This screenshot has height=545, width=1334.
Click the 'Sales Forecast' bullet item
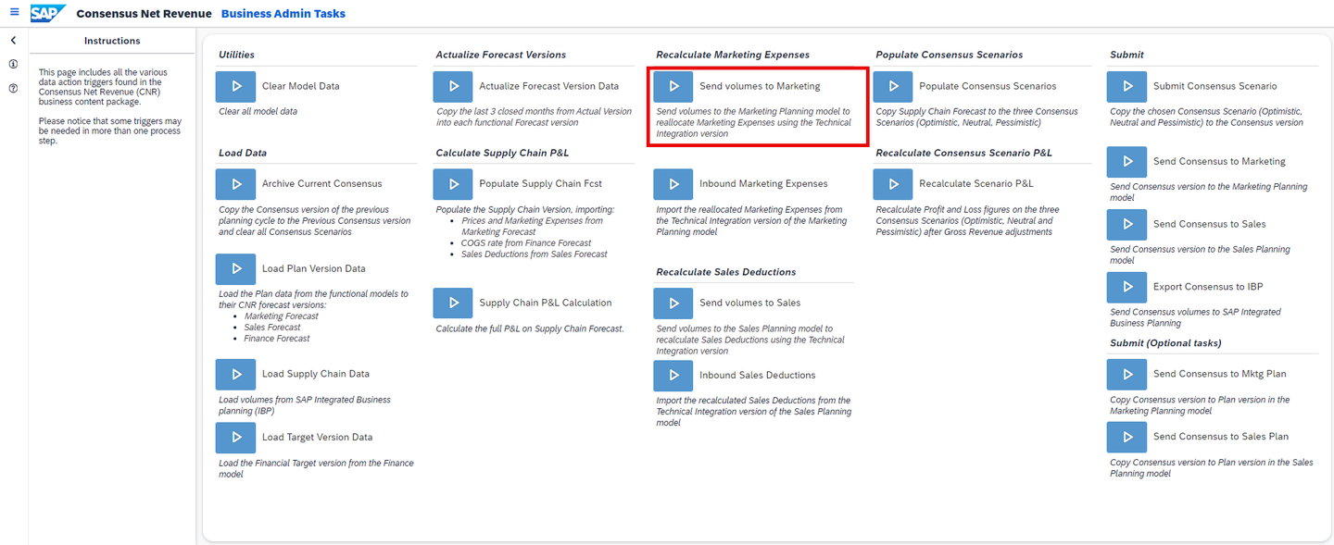[x=272, y=328]
